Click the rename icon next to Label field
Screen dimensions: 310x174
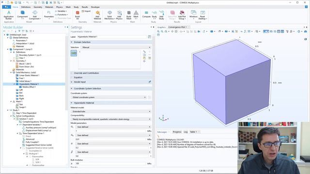150,37
